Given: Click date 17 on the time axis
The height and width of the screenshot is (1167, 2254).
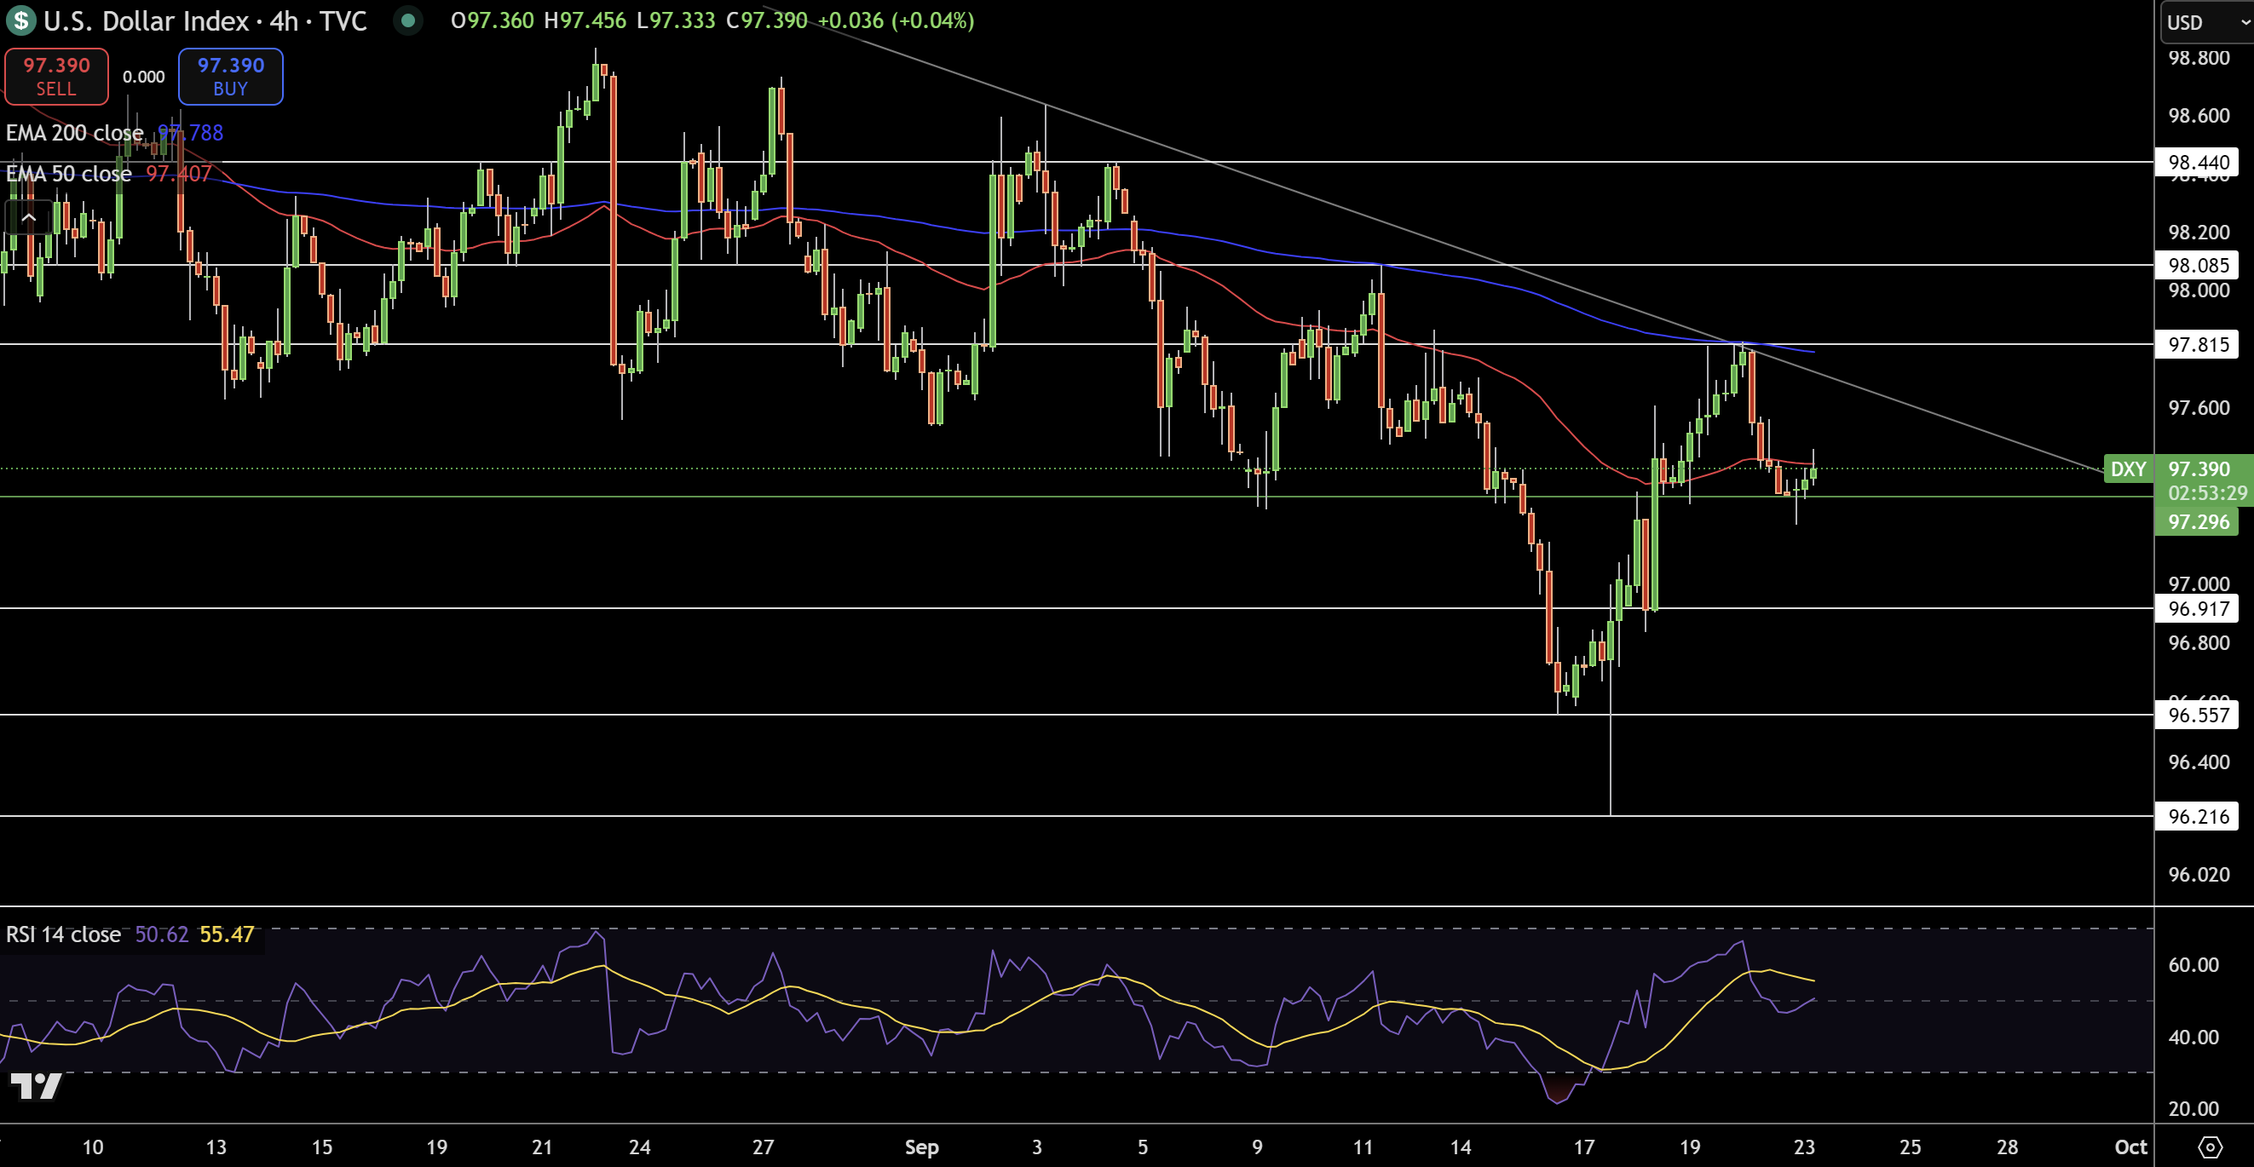Looking at the screenshot, I should tap(1583, 1147).
